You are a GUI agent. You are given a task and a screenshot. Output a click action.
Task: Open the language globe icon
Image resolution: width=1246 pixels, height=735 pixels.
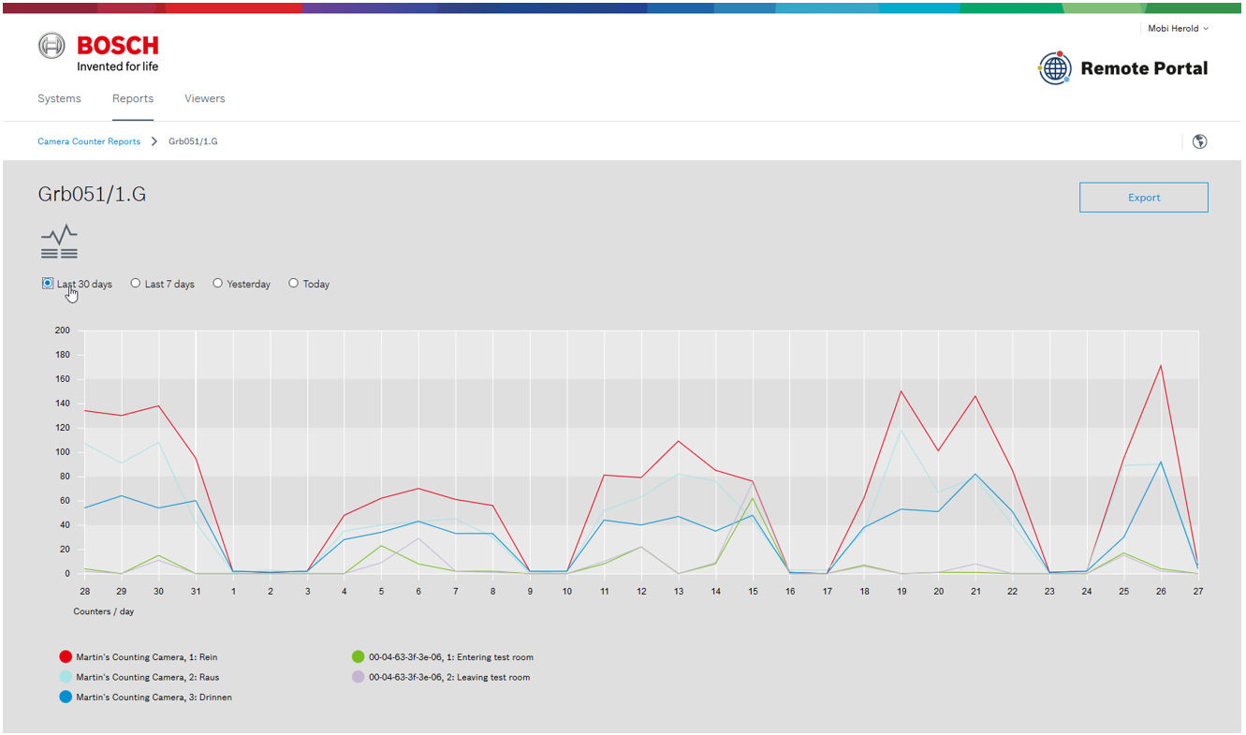click(x=1199, y=141)
